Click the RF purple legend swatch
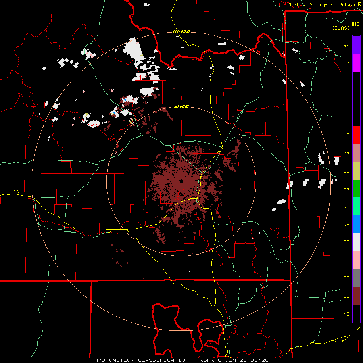Screen dimensions: 363x363 pos(356,45)
